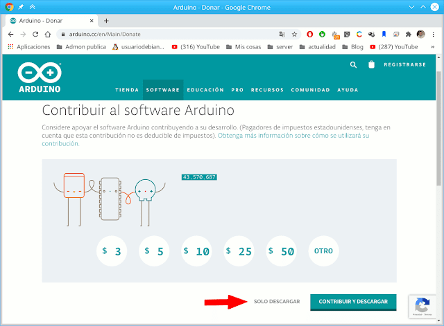Open the EDUCACIÓN menu
Screen dimensions: 444x326
(x=205, y=90)
